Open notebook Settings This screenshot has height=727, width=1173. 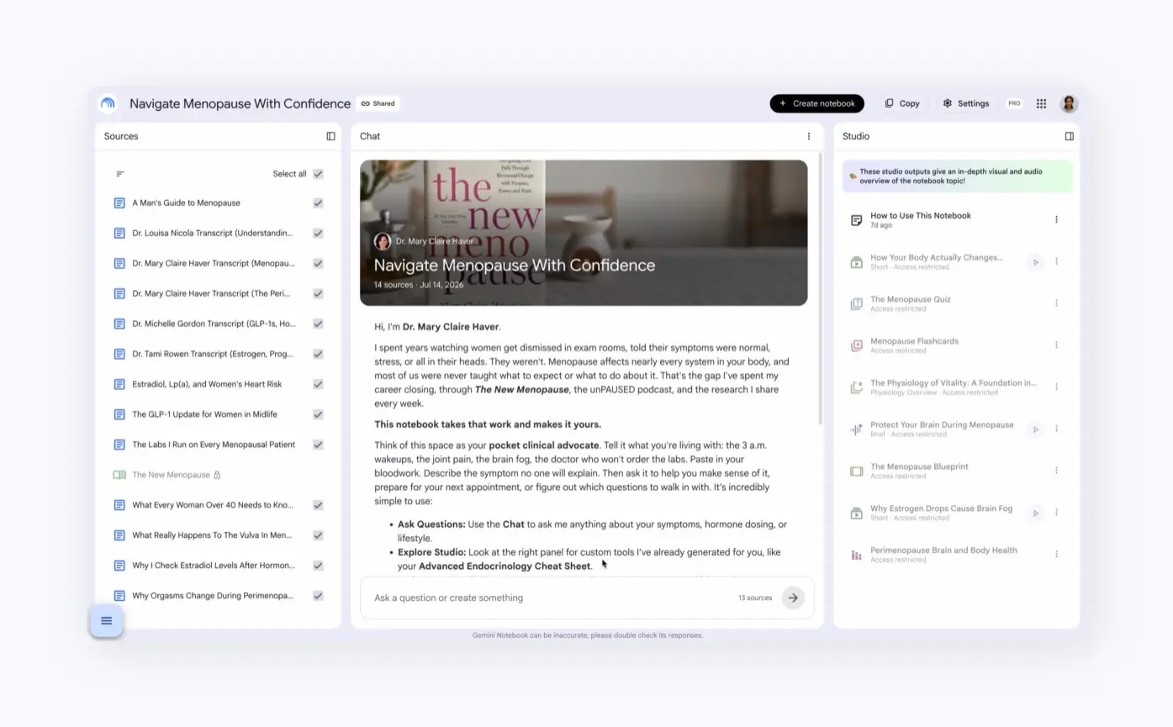[965, 103]
